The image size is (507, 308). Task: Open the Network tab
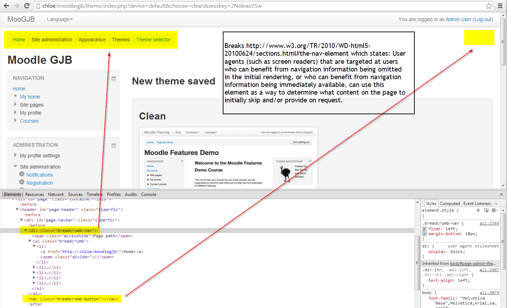click(x=56, y=194)
